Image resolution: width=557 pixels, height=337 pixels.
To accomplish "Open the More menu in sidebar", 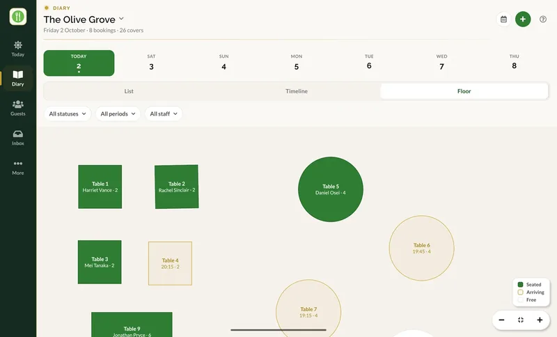I will pyautogui.click(x=18, y=167).
